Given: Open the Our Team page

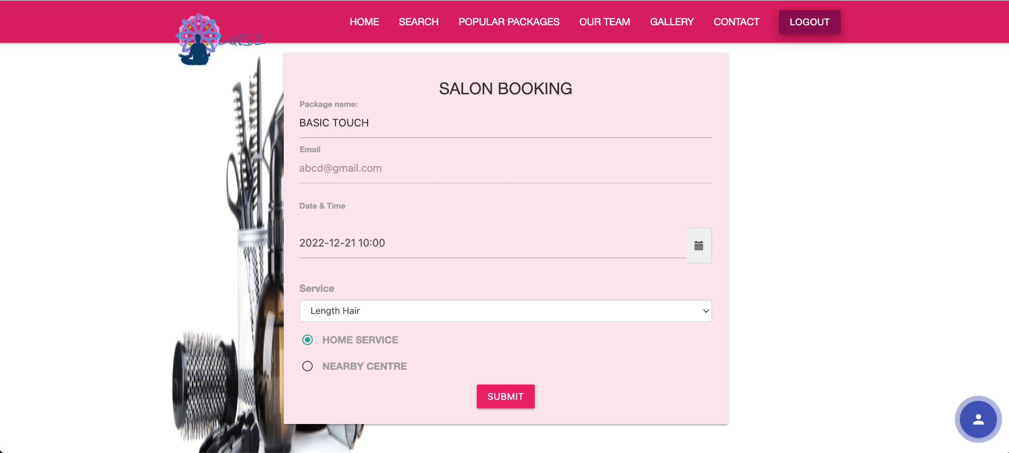Looking at the screenshot, I should [604, 22].
